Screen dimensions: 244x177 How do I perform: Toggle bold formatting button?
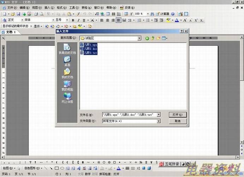(x=73, y=20)
